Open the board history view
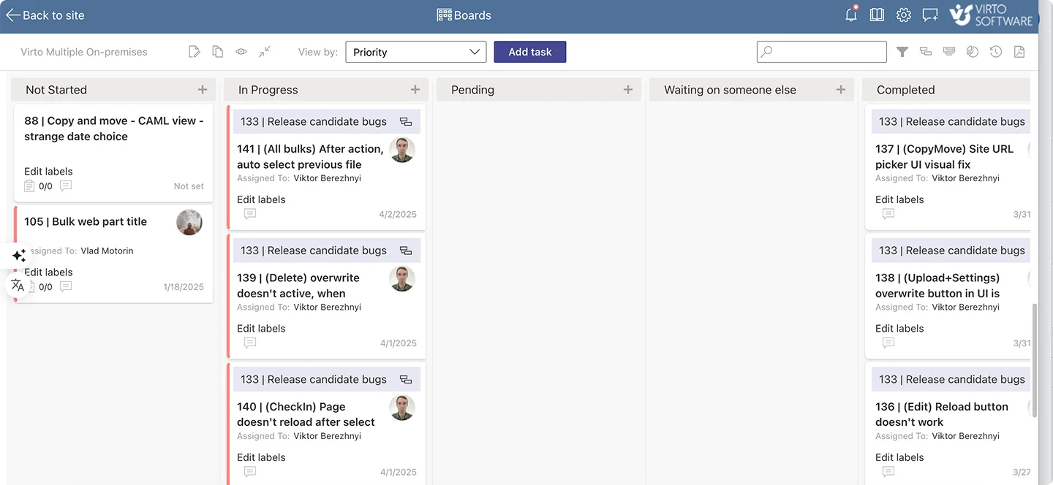Image resolution: width=1053 pixels, height=485 pixels. [995, 51]
